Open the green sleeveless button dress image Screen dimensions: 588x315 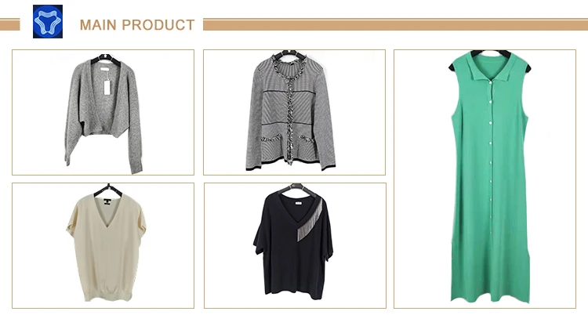[x=485, y=179]
